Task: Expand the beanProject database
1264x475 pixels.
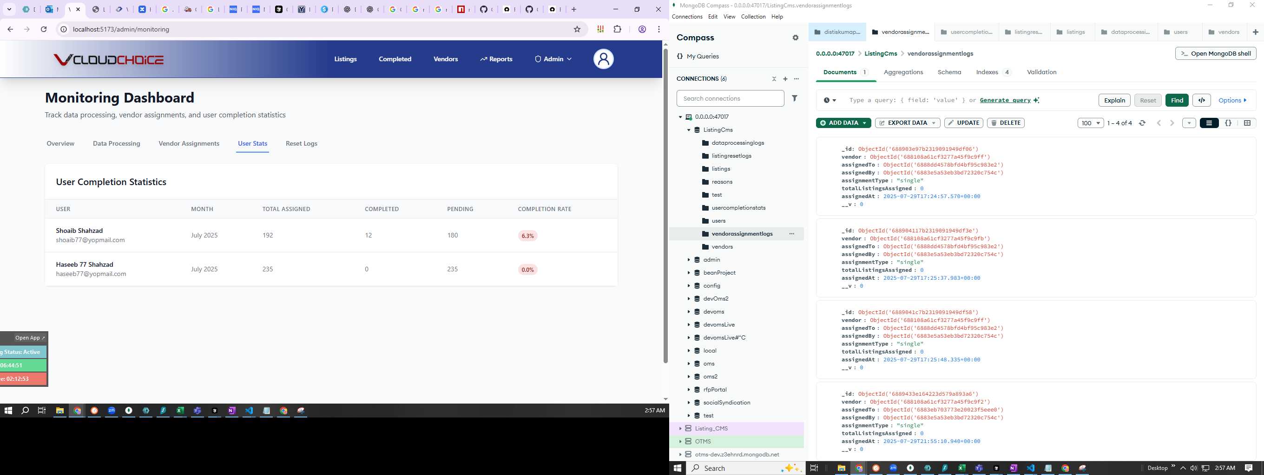Action: tap(688, 273)
